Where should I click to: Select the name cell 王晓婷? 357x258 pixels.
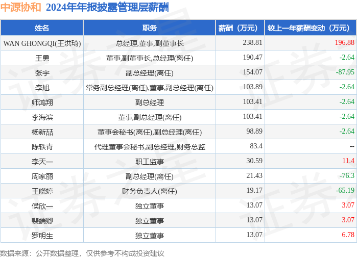point(42,191)
